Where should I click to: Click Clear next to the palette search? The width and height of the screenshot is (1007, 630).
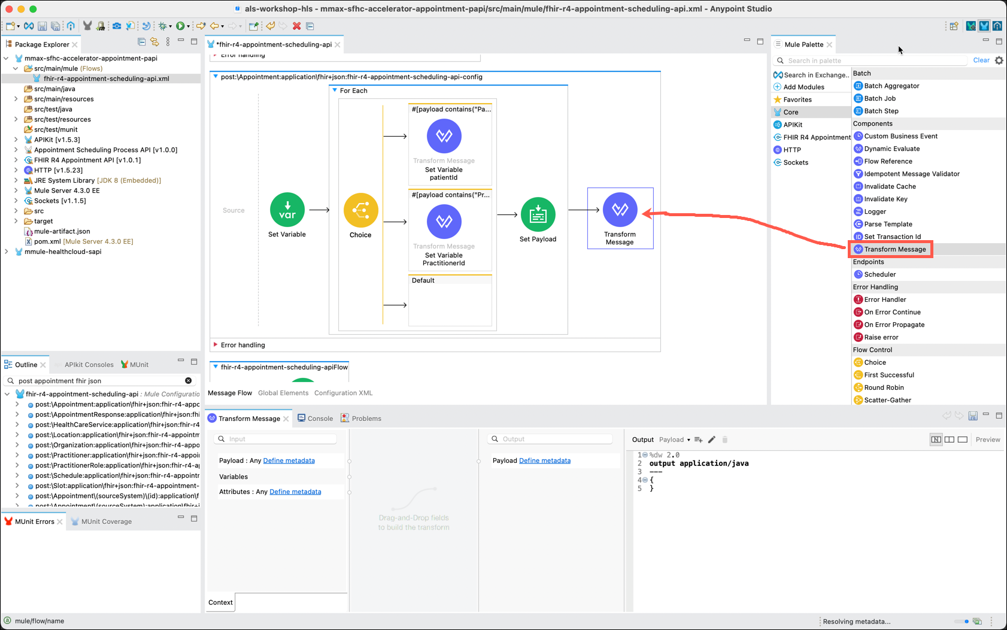[981, 60]
